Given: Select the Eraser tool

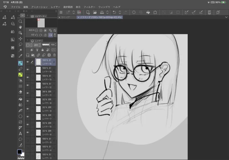Looking at the screenshot, I should point(21,92).
